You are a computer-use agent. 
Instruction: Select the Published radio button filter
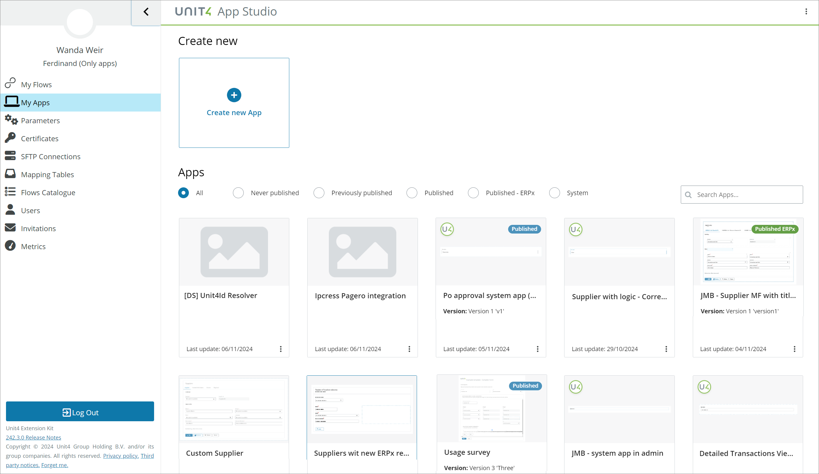(412, 192)
